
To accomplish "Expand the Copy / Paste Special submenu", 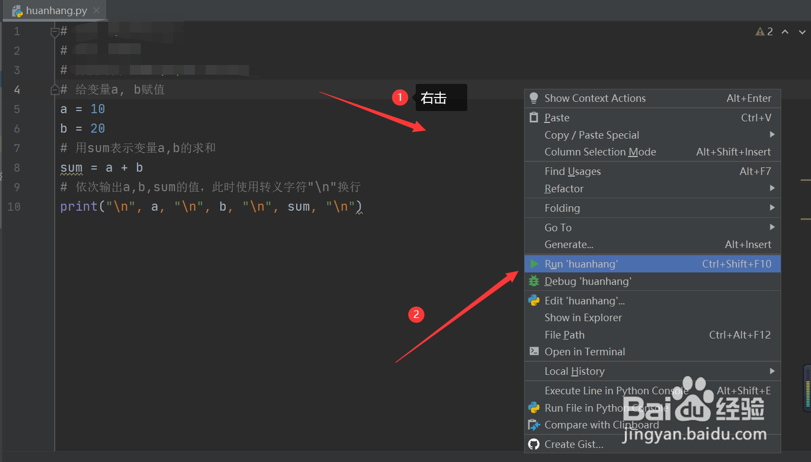I will (652, 135).
